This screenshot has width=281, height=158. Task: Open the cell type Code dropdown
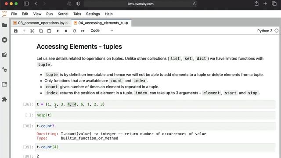click(x=101, y=31)
